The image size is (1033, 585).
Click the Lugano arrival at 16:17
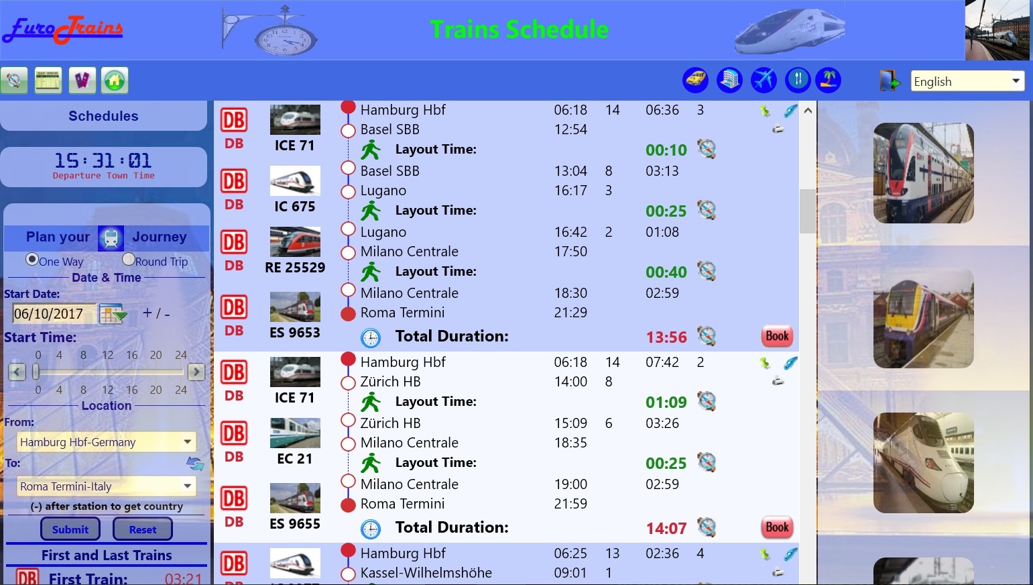click(x=570, y=191)
